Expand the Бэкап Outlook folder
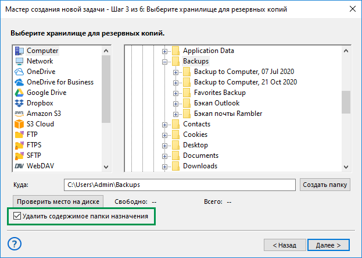 (x=175, y=104)
